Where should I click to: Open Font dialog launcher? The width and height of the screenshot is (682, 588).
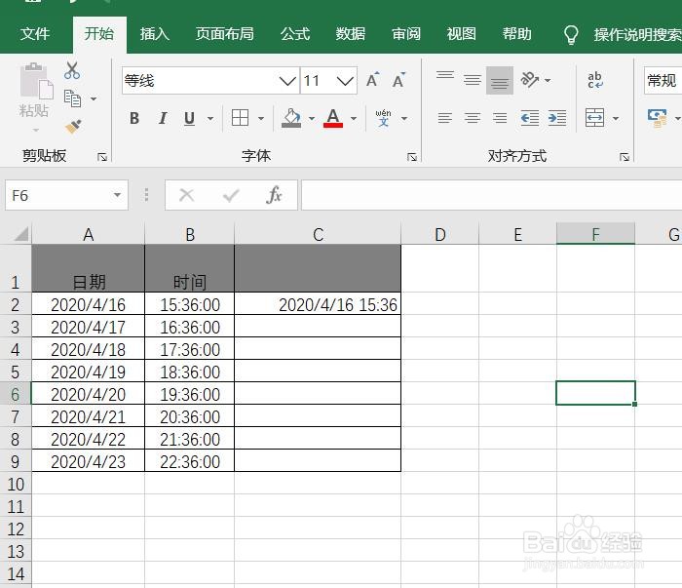[x=412, y=157]
